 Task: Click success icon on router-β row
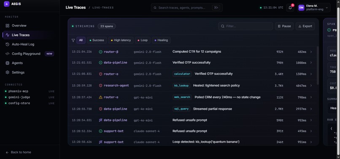[x=101, y=52]
